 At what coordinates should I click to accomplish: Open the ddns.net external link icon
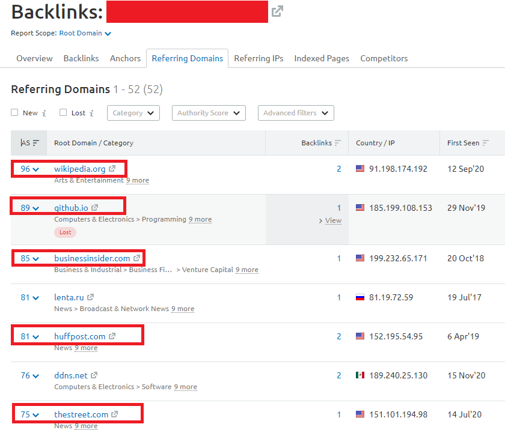point(94,375)
